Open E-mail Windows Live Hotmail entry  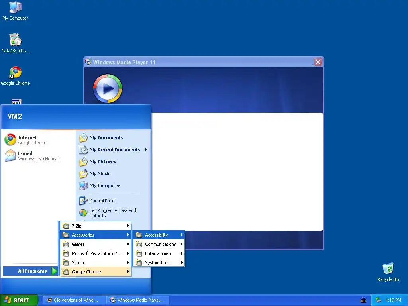click(38, 156)
